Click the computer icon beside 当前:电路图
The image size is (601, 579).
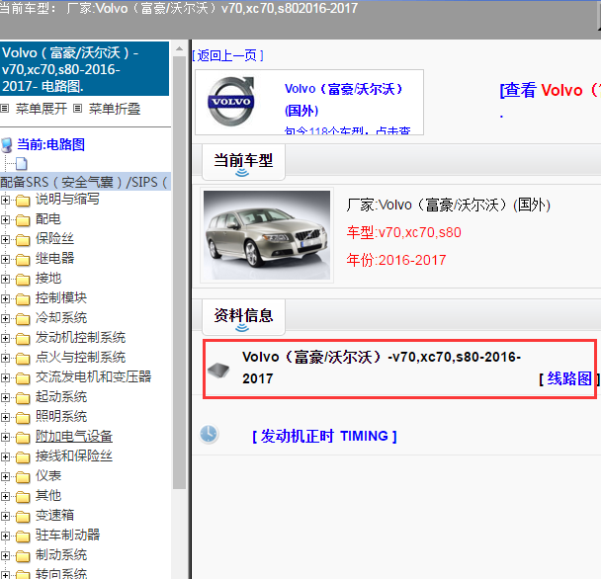7,145
